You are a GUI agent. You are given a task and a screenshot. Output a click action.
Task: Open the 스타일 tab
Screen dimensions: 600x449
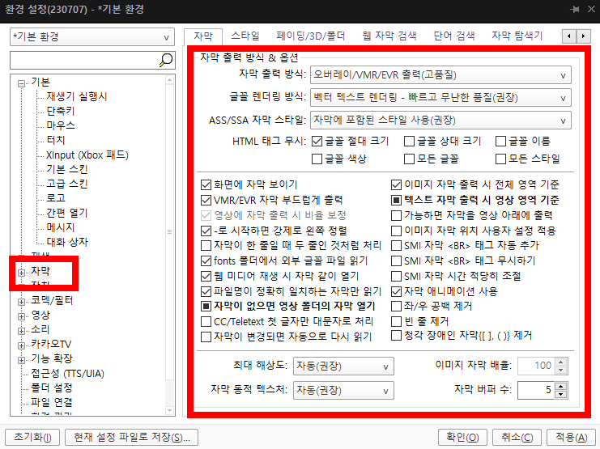245,36
